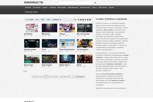Open the КИНОКАСТА site logo link
This screenshot has height=102, width=153.
(34, 3)
